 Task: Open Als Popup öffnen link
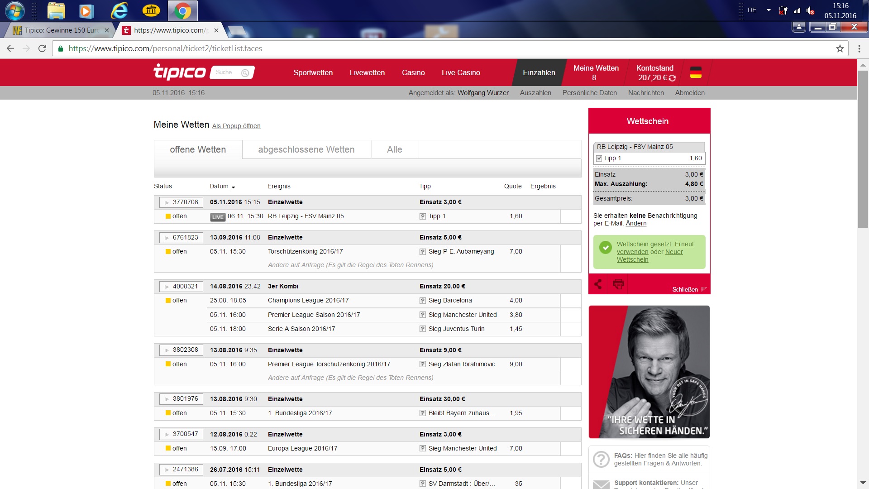coord(236,126)
